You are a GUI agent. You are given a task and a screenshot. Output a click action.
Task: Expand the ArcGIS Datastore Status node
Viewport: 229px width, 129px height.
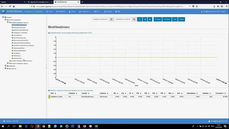(x=8, y=63)
